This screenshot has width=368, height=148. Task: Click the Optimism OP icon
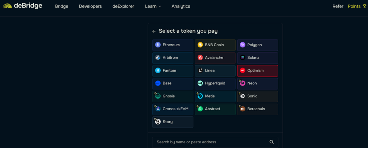(x=243, y=71)
